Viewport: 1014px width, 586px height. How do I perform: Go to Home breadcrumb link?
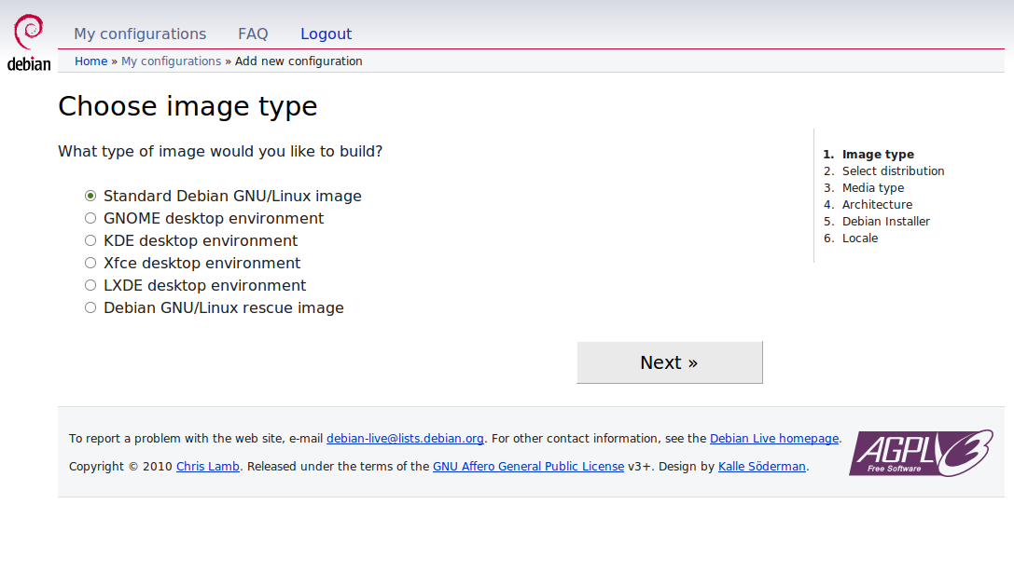click(x=91, y=61)
